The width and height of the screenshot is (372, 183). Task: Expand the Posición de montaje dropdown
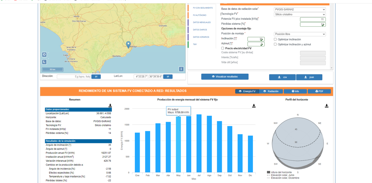pos(300,34)
